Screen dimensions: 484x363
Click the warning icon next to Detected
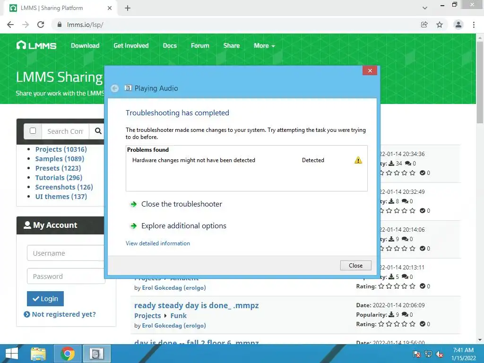358,160
